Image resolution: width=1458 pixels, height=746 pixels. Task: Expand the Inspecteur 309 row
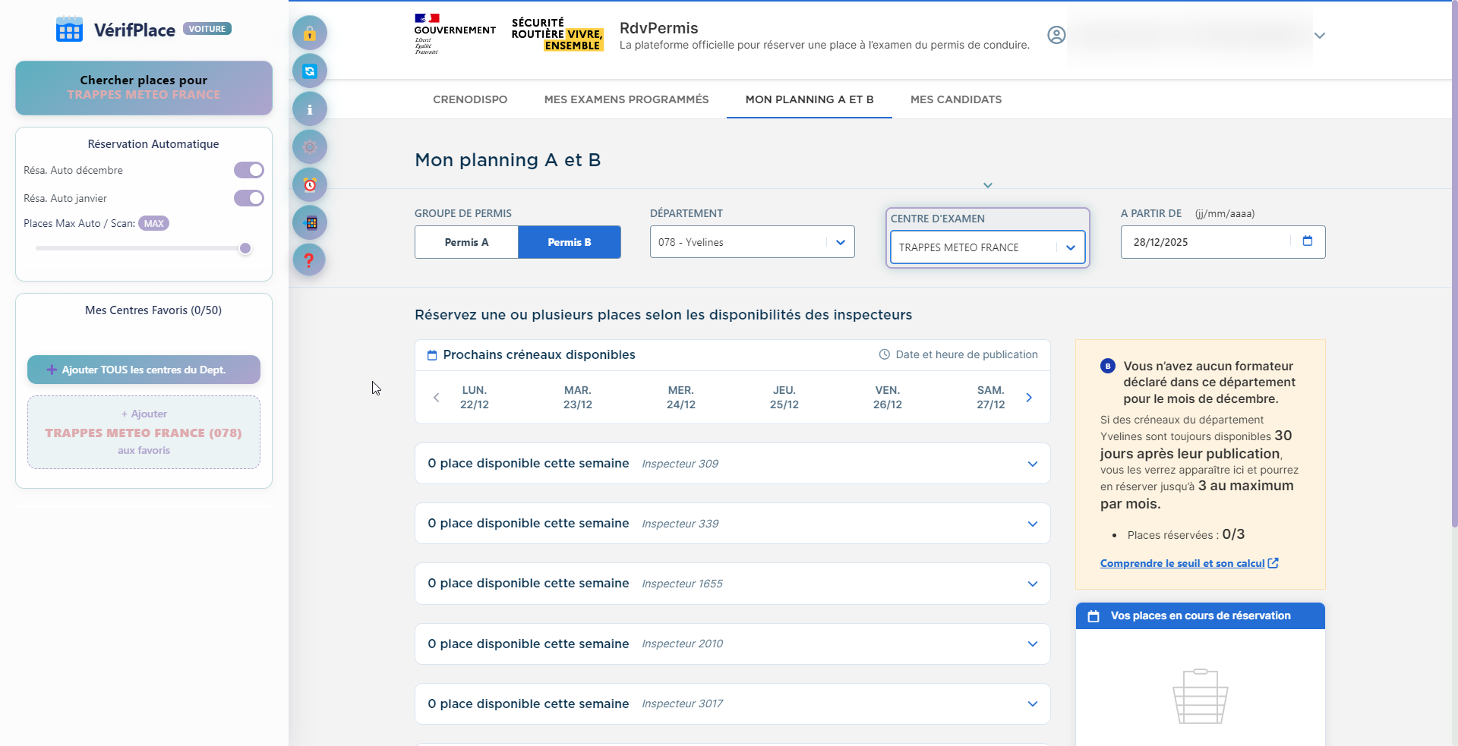point(1032,463)
